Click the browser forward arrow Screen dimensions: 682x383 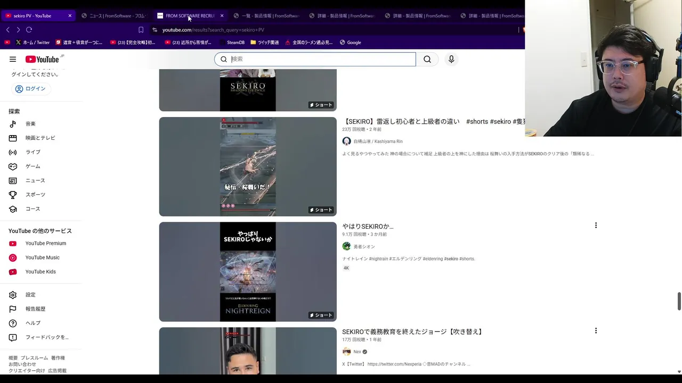tap(18, 30)
